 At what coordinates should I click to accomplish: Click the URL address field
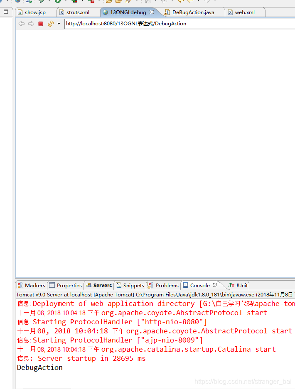tap(179, 24)
